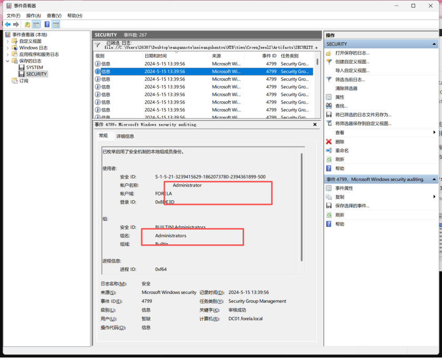Expand the 查看 submenu arrow
Image resolution: width=442 pixels, height=358 pixels.
[x=434, y=132]
